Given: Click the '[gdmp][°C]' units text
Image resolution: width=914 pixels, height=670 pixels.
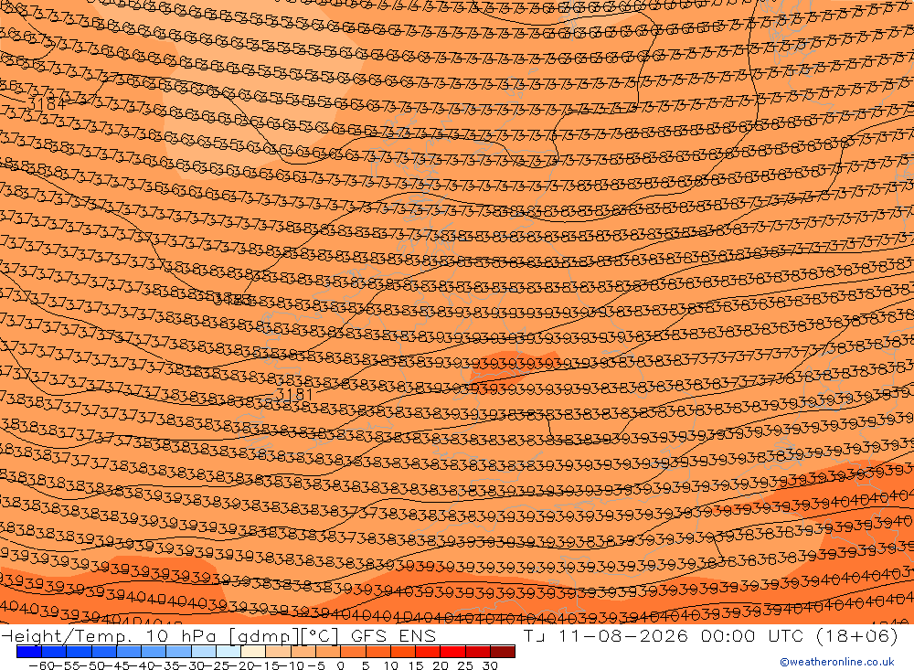Looking at the screenshot, I should 283,635.
